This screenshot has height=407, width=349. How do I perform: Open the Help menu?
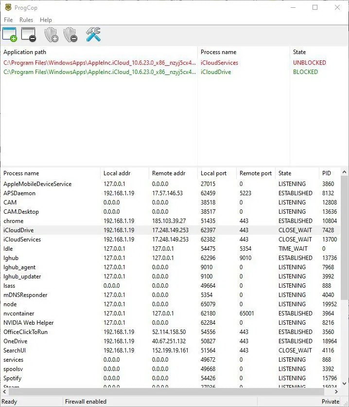click(46, 20)
